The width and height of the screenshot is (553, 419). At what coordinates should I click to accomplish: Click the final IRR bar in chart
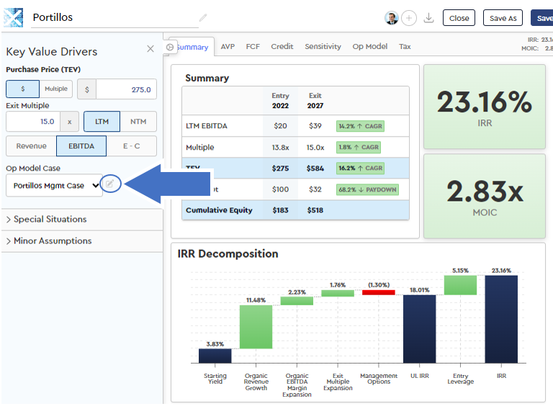[501, 319]
